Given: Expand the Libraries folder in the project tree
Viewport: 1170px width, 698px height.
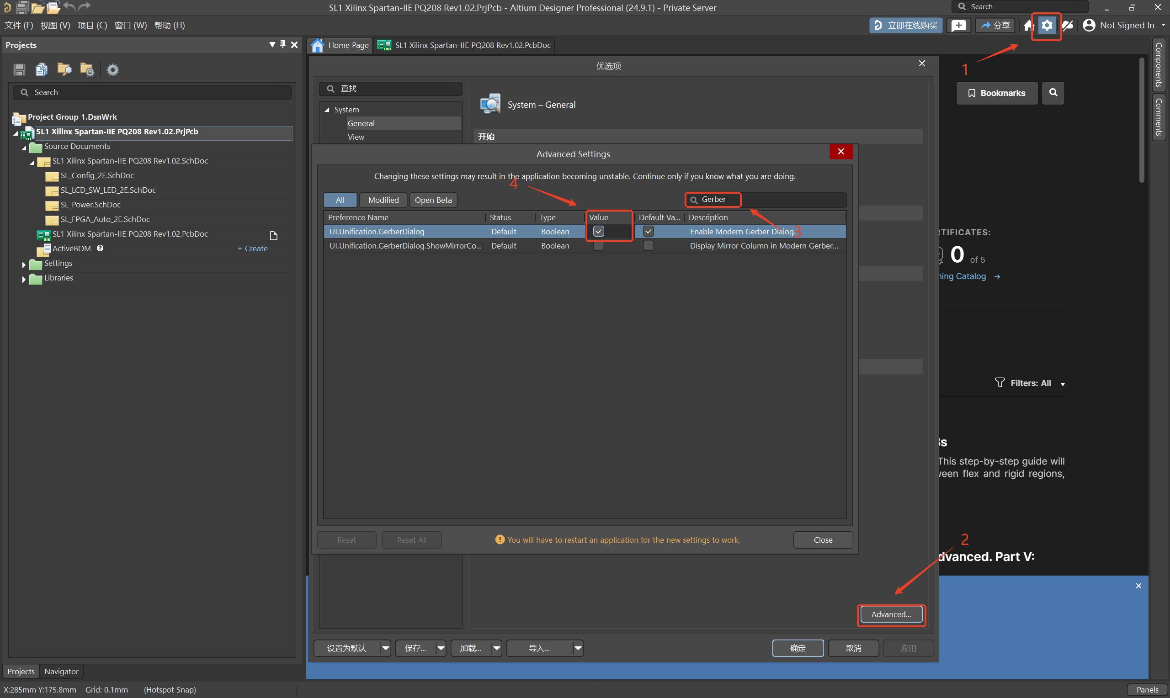Looking at the screenshot, I should 23,280.
